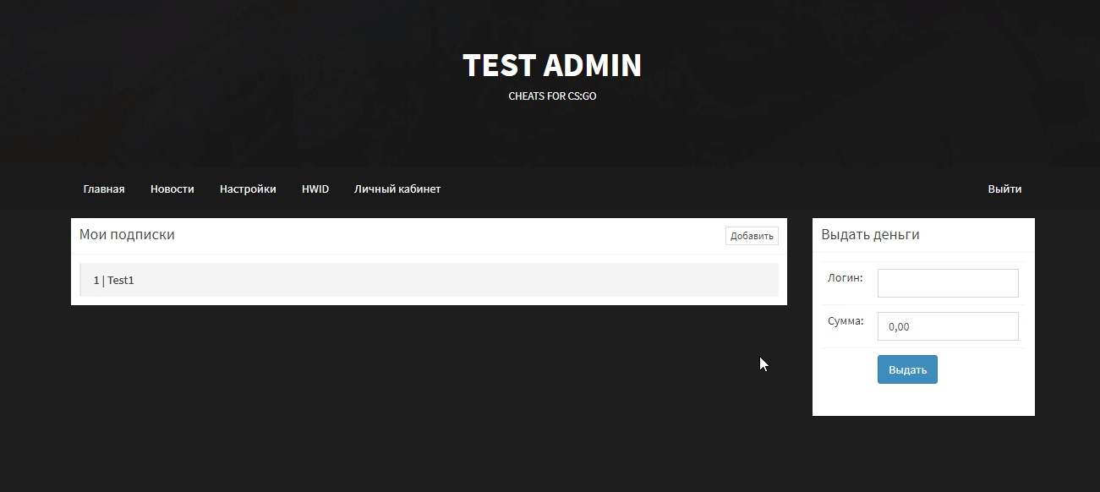This screenshot has width=1100, height=492.
Task: Select the "1 | Test1" subscription row
Action: 429,280
